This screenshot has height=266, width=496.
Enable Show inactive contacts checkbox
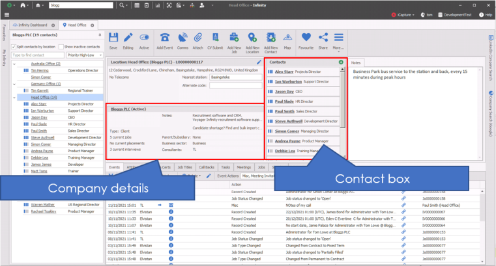60,47
